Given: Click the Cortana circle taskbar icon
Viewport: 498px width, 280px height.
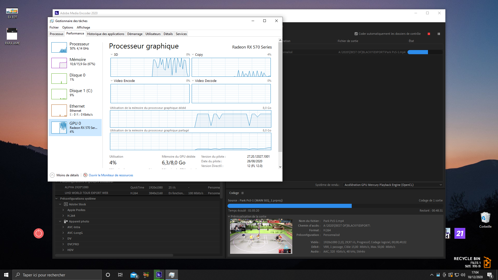Looking at the screenshot, I should click(108, 275).
